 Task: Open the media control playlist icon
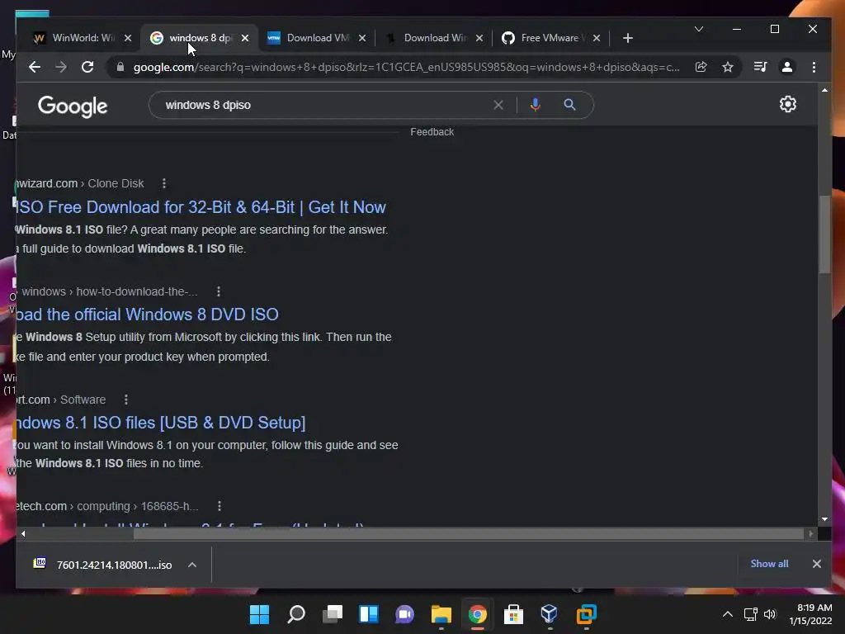[x=760, y=67]
